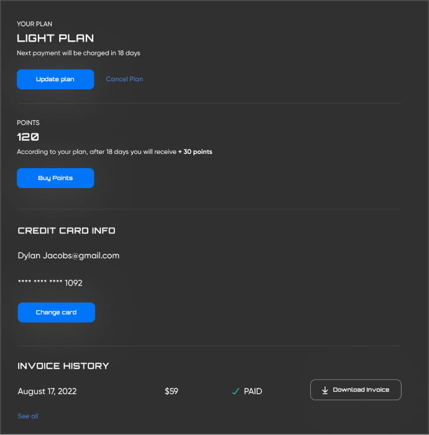This screenshot has width=429, height=435.
Task: Click the bold + 30 points text
Action: pyautogui.click(x=195, y=152)
